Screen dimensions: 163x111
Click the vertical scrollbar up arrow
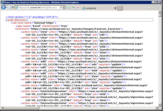[160, 12]
